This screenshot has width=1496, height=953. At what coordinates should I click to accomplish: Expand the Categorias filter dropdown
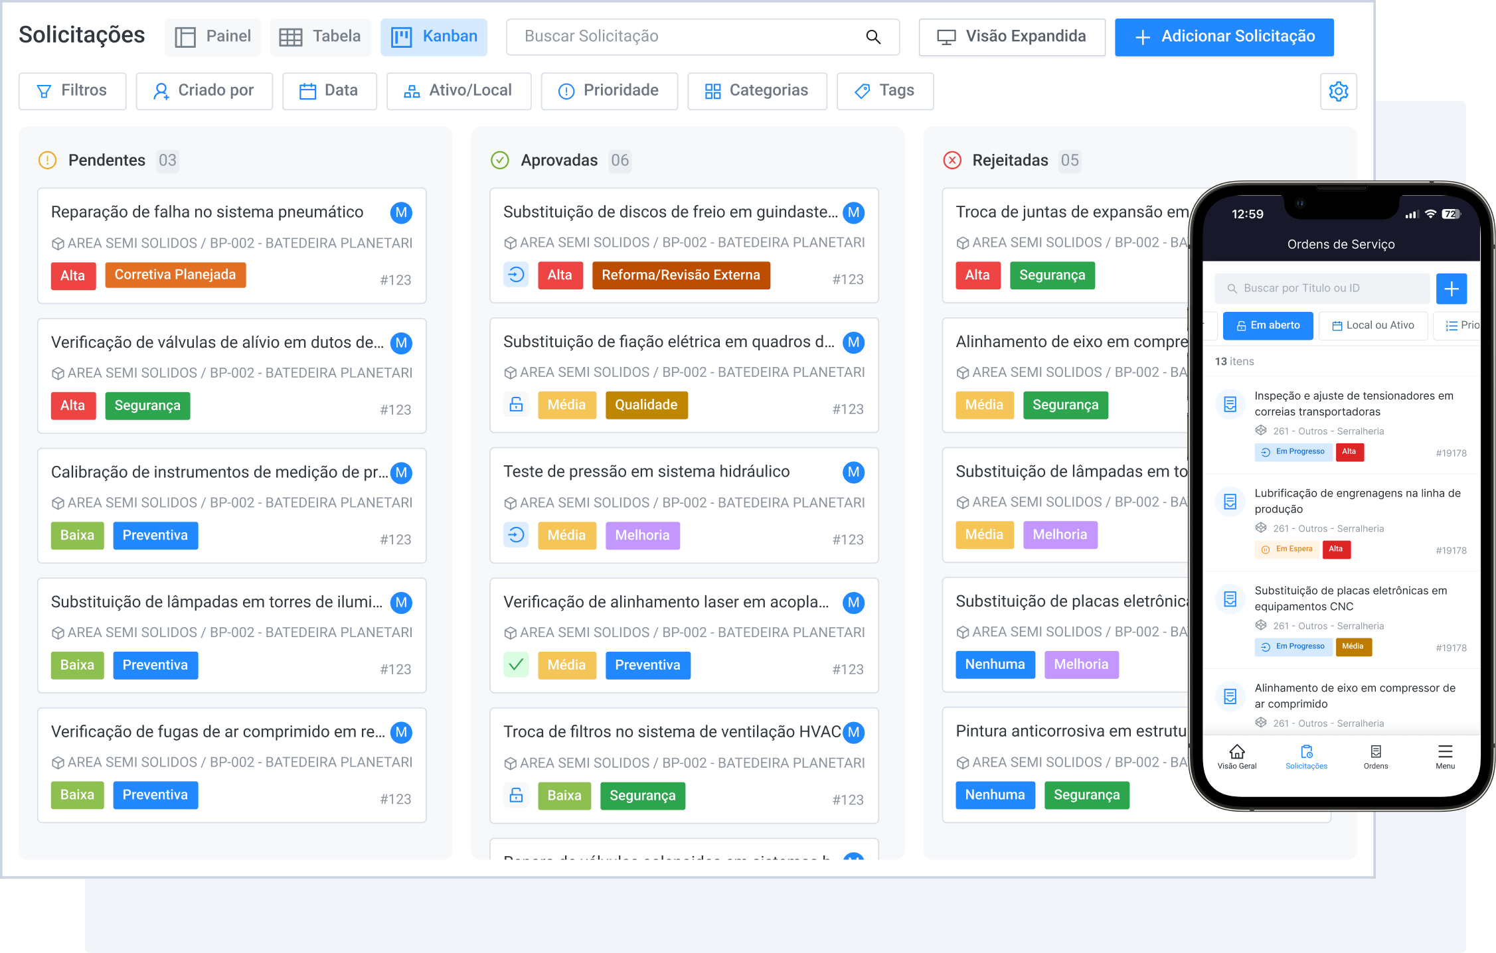click(x=757, y=91)
